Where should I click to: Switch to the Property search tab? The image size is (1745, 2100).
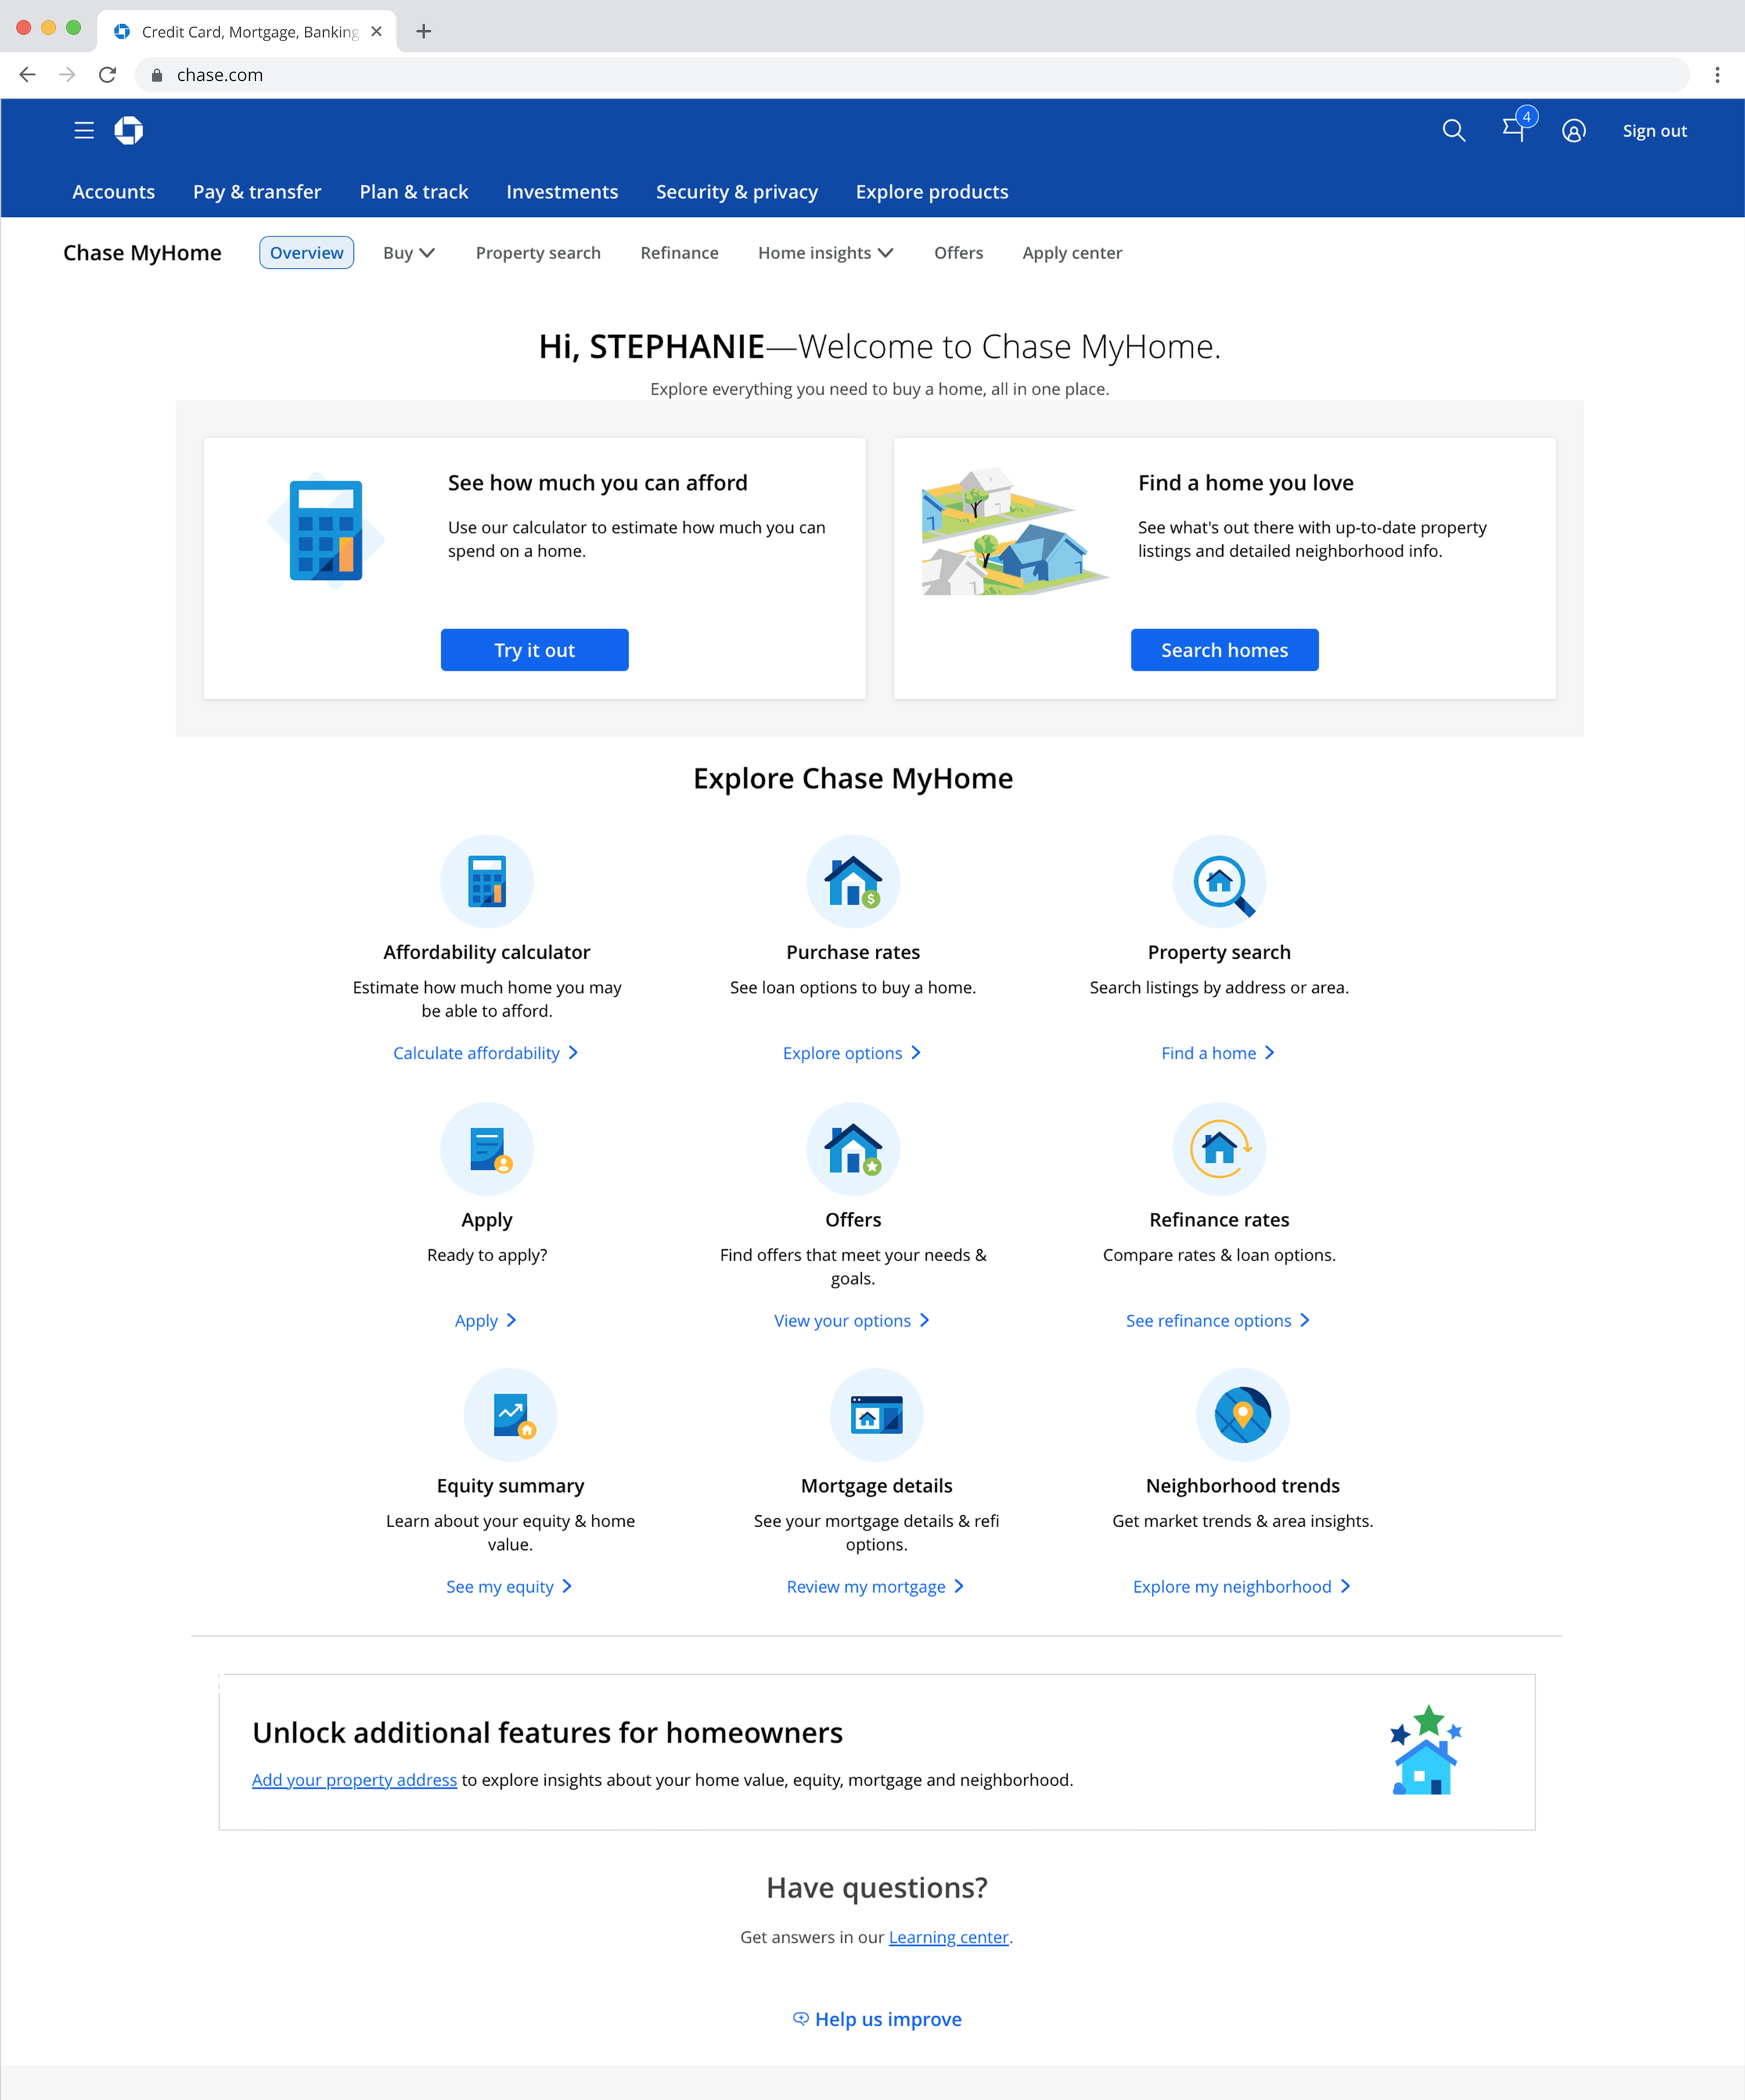pyautogui.click(x=538, y=253)
